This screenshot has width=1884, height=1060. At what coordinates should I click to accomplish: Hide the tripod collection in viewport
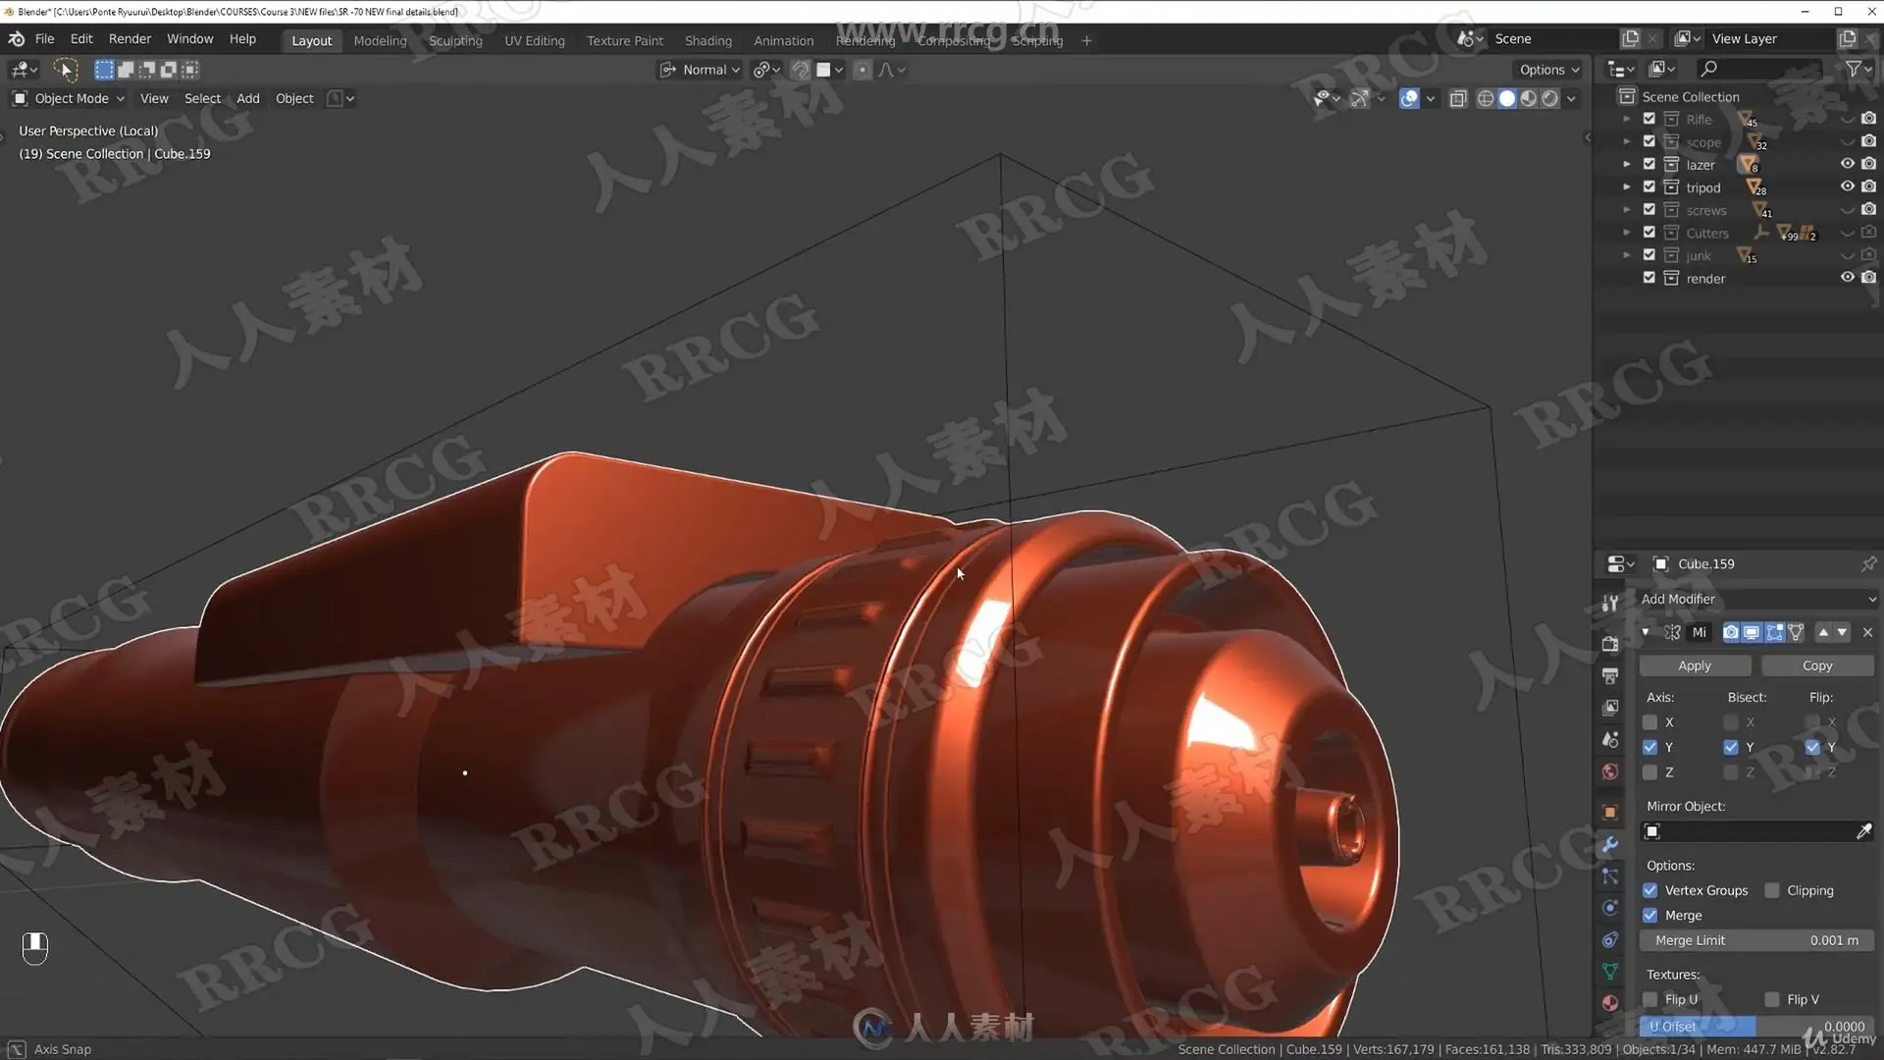point(1847,186)
